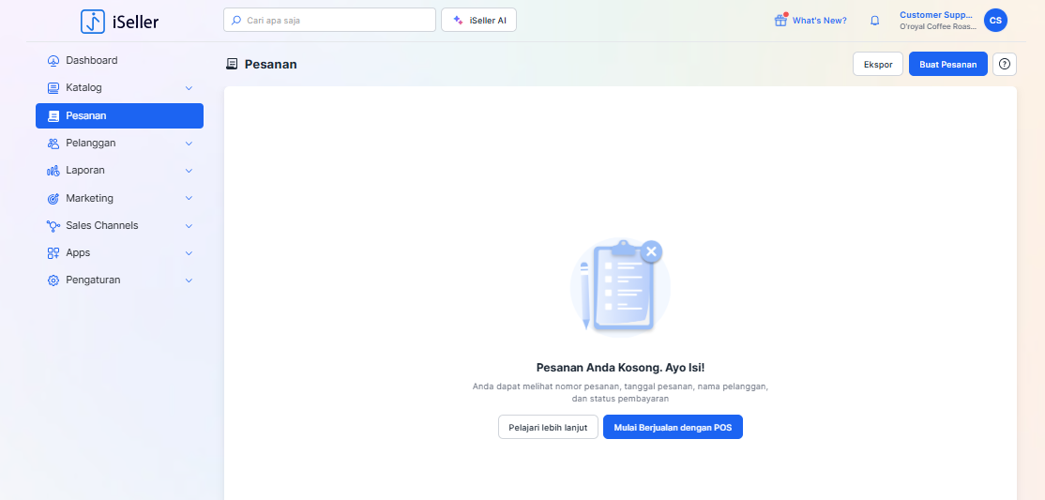Click the What's New gift icon
The width and height of the screenshot is (1045, 500).
pos(780,21)
